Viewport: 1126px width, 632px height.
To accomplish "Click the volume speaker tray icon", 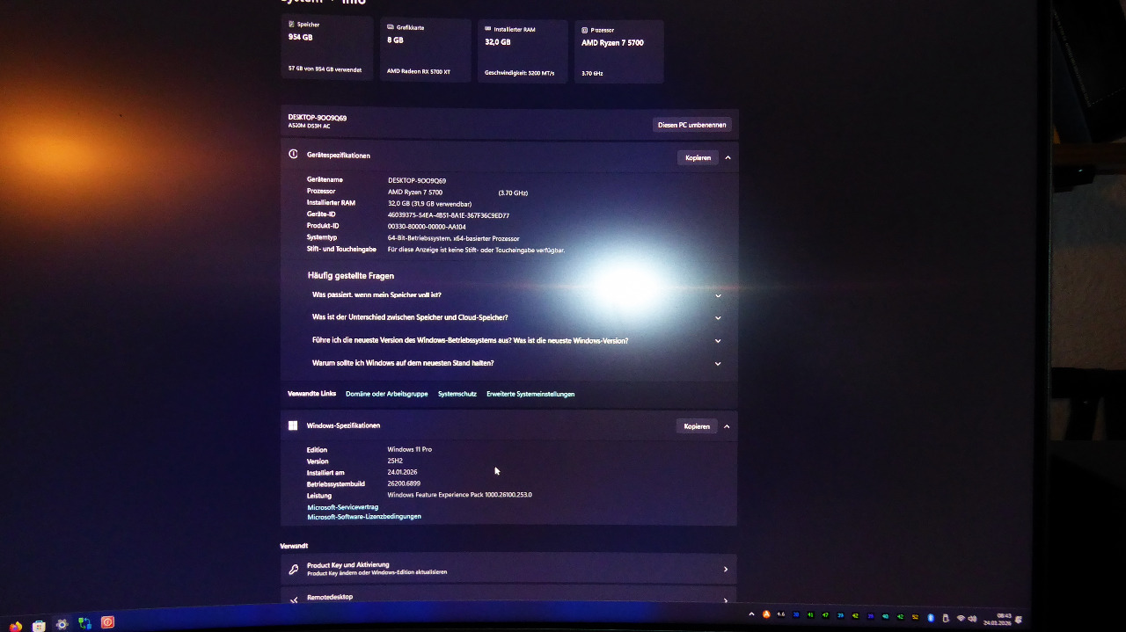I will (973, 619).
